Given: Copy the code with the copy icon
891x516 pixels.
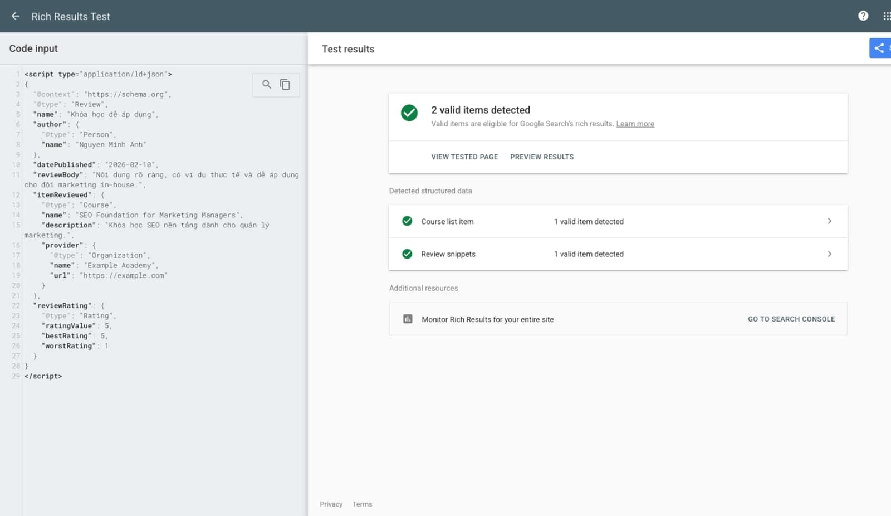Looking at the screenshot, I should (x=285, y=85).
